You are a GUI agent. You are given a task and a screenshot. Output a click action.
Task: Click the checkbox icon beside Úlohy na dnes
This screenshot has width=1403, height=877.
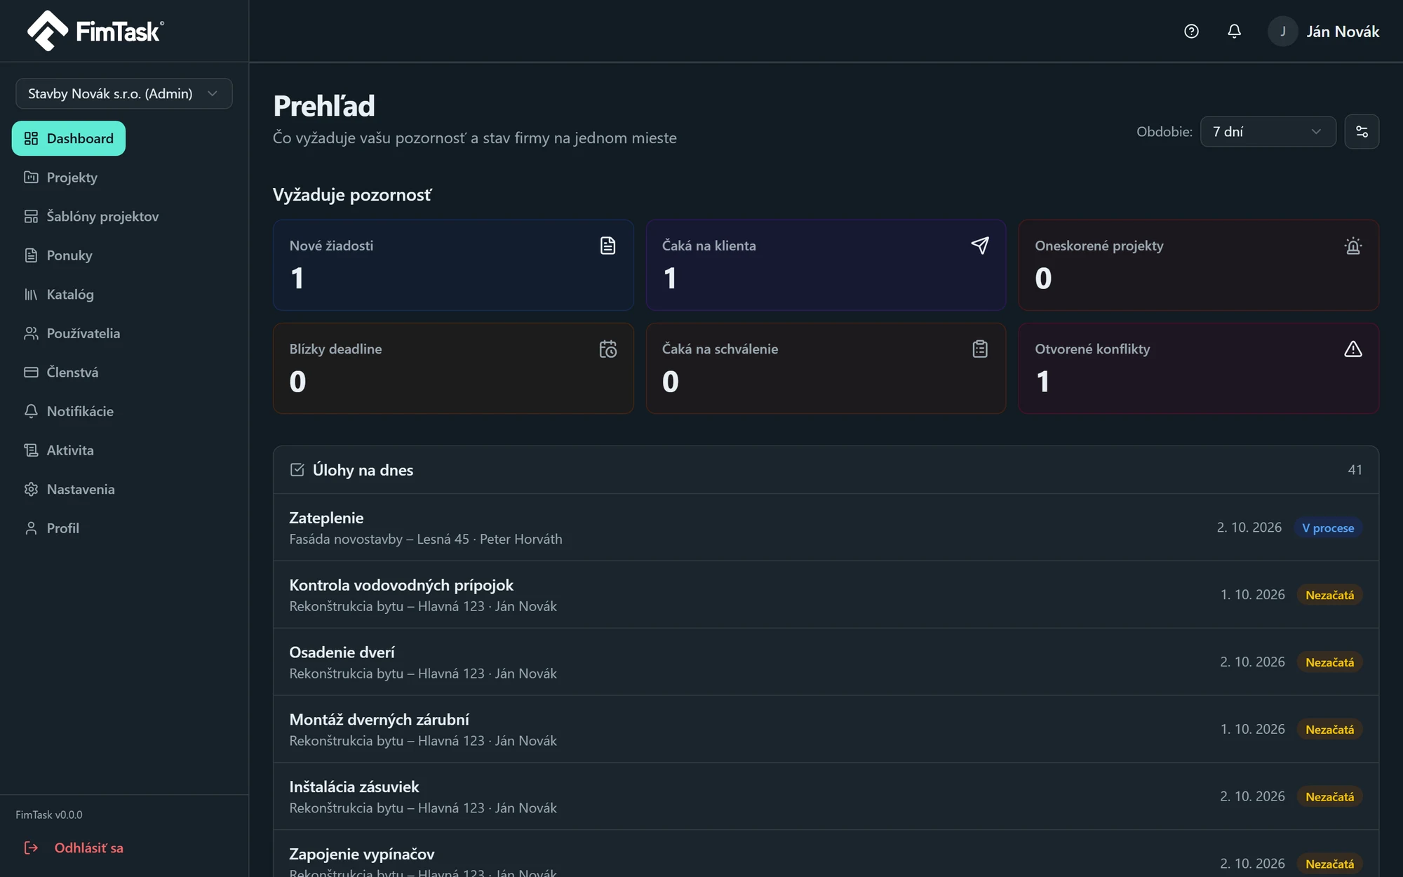click(297, 470)
